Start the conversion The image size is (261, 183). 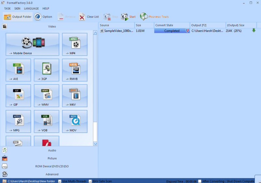[x=128, y=17]
